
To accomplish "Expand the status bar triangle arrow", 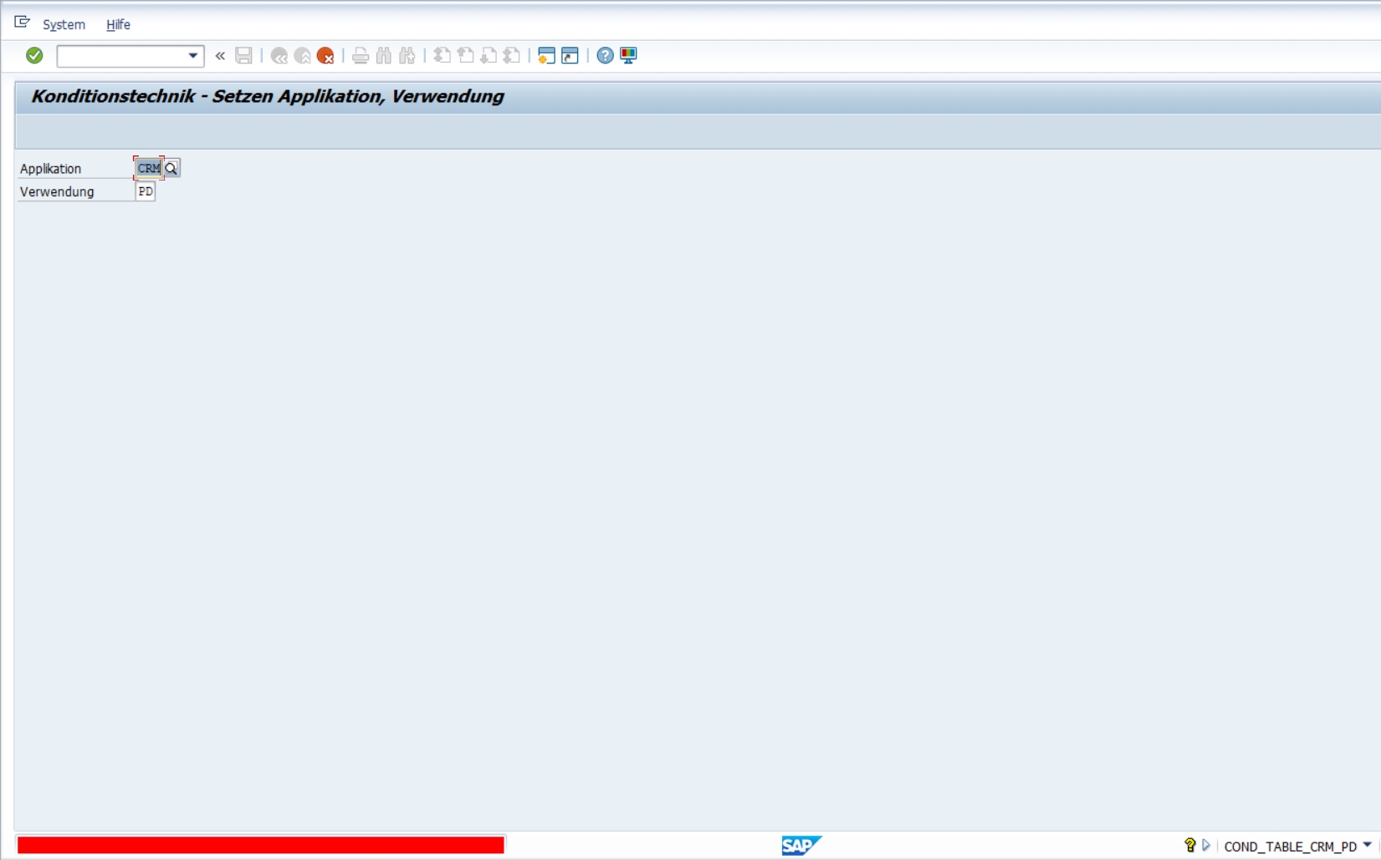I will pyautogui.click(x=1205, y=846).
